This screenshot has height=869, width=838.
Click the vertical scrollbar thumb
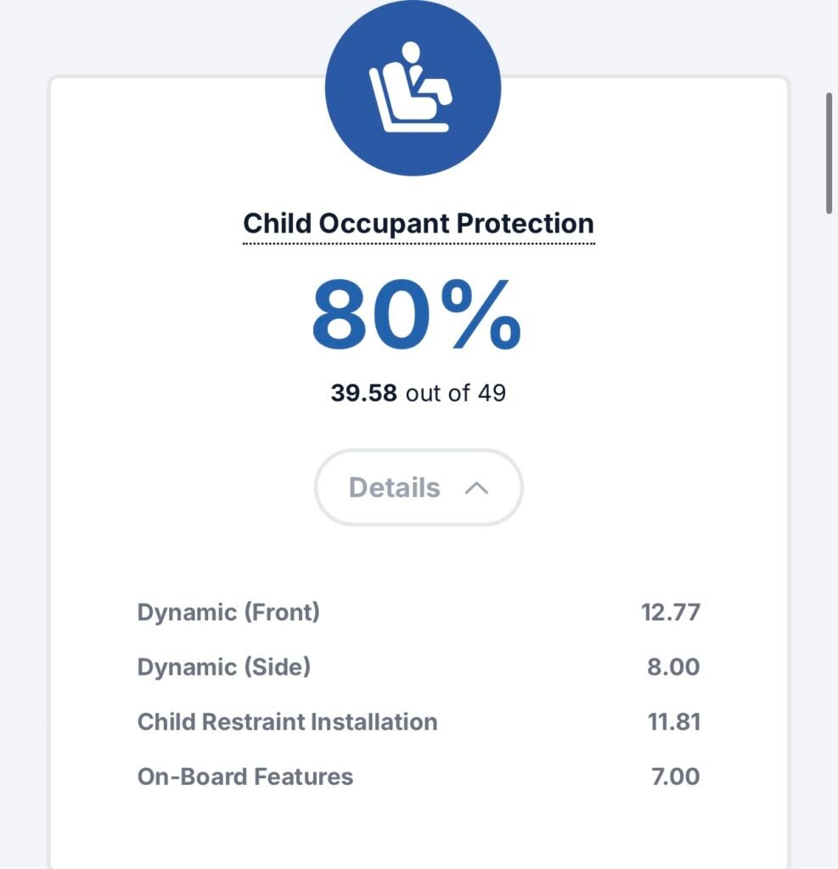[x=830, y=153]
